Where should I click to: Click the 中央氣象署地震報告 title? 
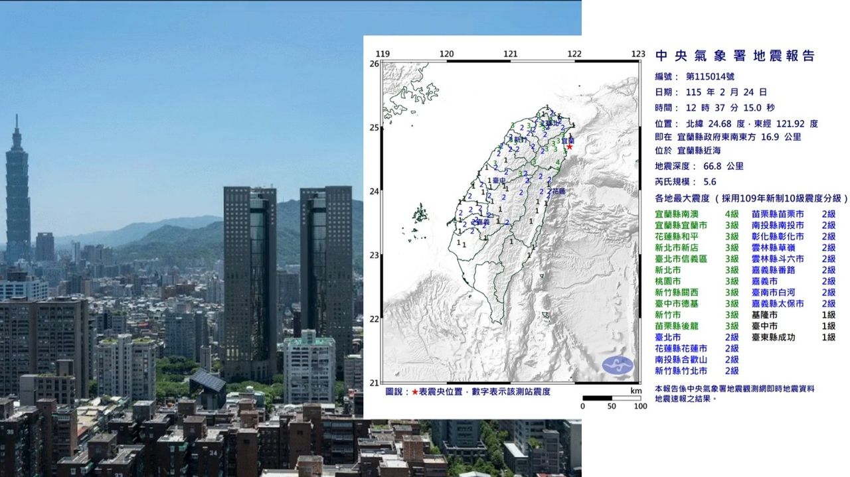(734, 56)
